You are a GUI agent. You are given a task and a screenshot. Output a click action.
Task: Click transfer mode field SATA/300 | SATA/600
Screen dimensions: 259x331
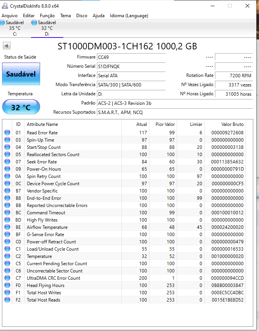tap(131, 85)
